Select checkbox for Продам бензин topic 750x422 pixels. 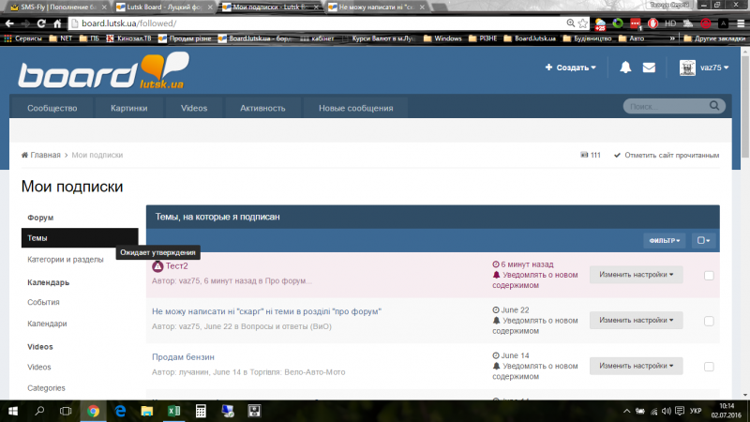pyautogui.click(x=709, y=366)
